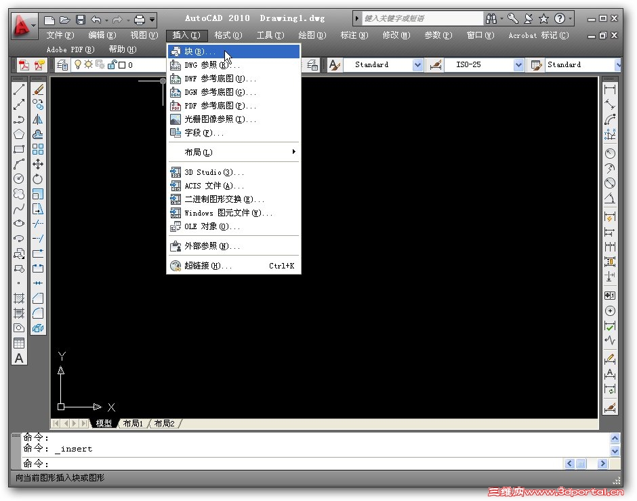This screenshot has width=637, height=501.
Task: Click the Save icon in quick access toolbar
Action: pos(81,20)
